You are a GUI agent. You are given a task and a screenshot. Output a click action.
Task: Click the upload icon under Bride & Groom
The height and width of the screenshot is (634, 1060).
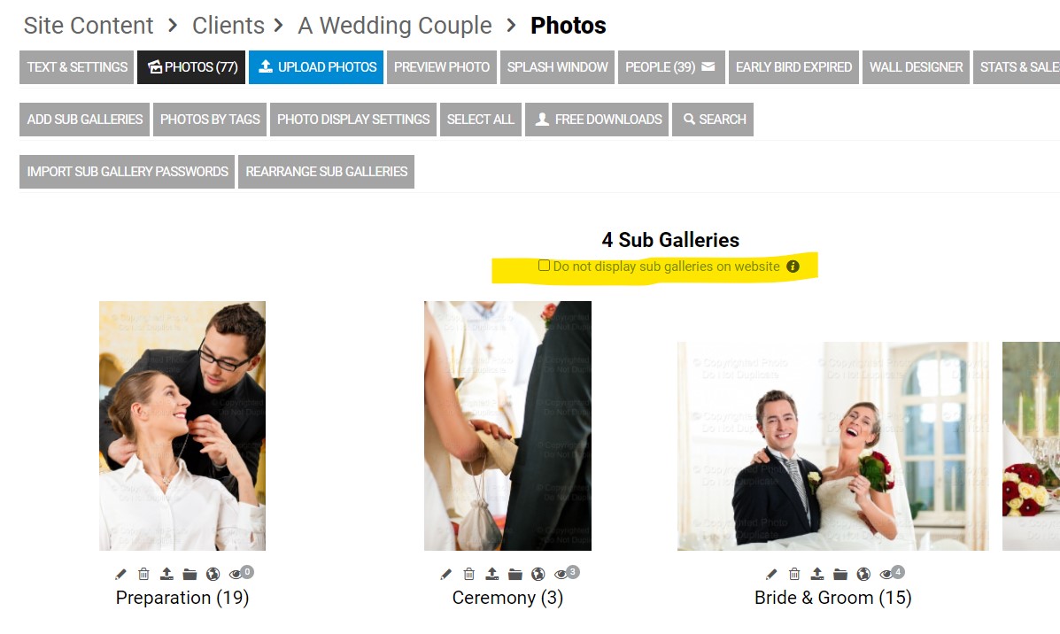pyautogui.click(x=817, y=574)
